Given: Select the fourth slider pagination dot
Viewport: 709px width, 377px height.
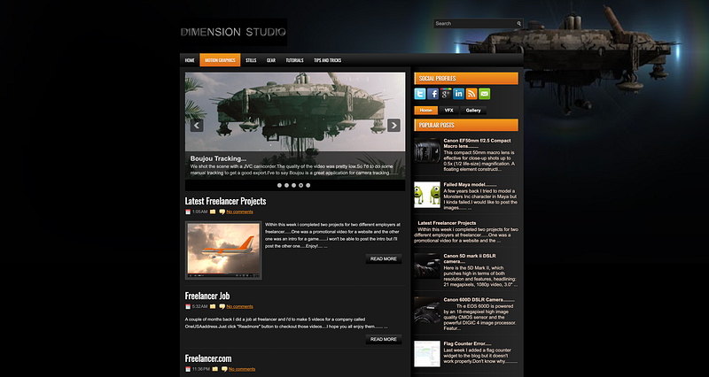Looking at the screenshot, I should point(300,185).
